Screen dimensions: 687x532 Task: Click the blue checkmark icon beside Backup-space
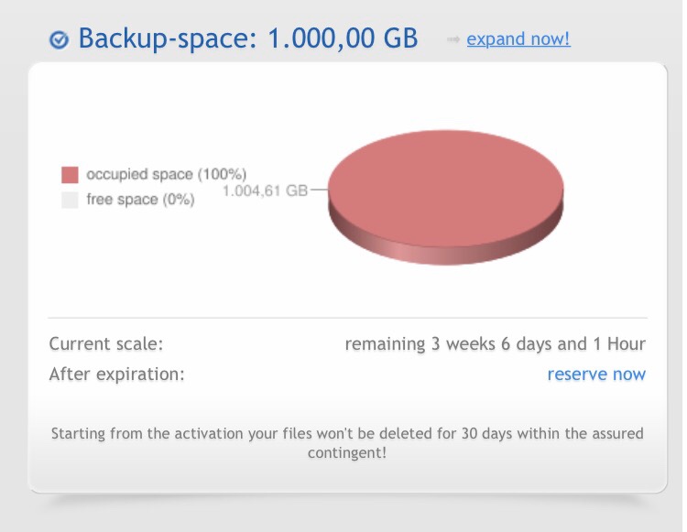[x=59, y=40]
